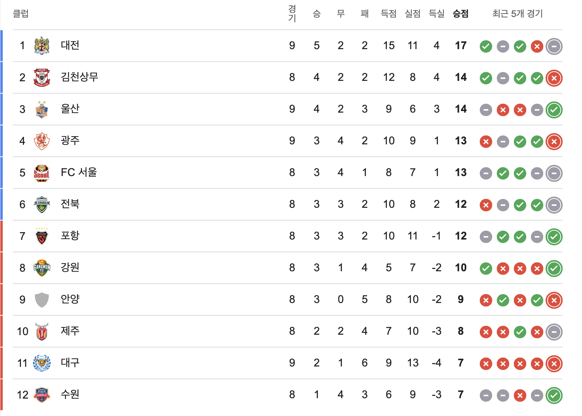Sort table by 승점 column header

pos(461,14)
